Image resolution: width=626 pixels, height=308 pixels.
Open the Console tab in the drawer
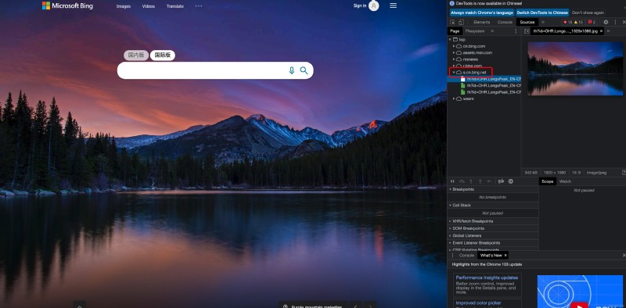coord(466,256)
